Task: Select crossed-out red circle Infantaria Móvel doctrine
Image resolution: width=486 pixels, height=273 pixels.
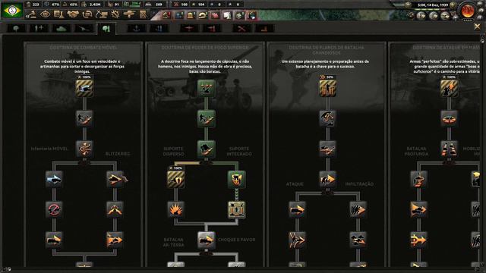Action: coord(54,209)
